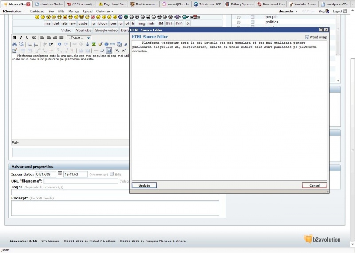The width and height of the screenshot is (355, 253).
Task: Insert exclamation mark smiley
Action: coord(37,17)
